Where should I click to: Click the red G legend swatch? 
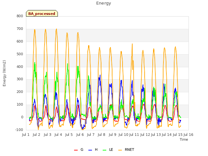click(x=76, y=150)
